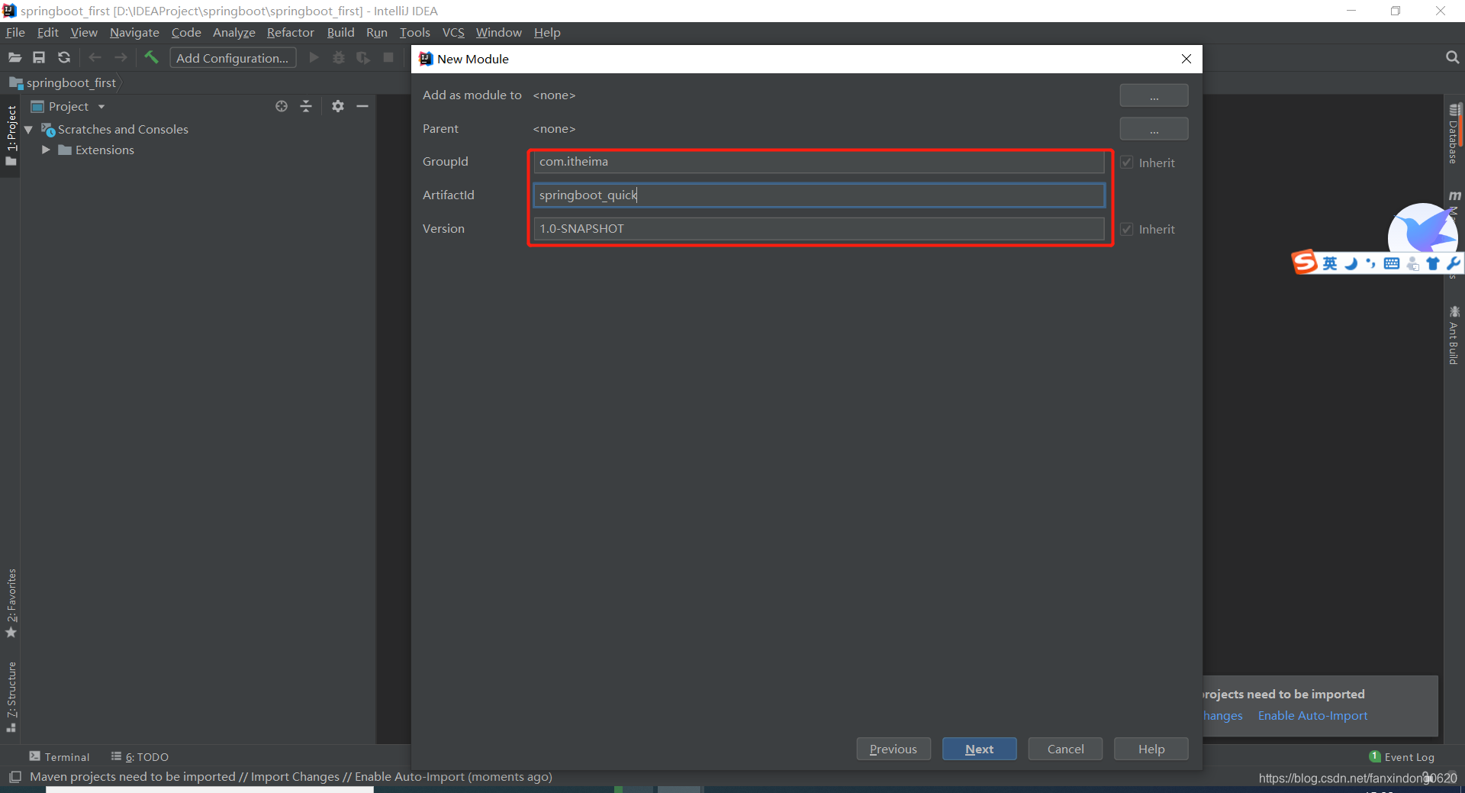Click springboot_first breadcrumb
The height and width of the screenshot is (793, 1465).
[63, 82]
